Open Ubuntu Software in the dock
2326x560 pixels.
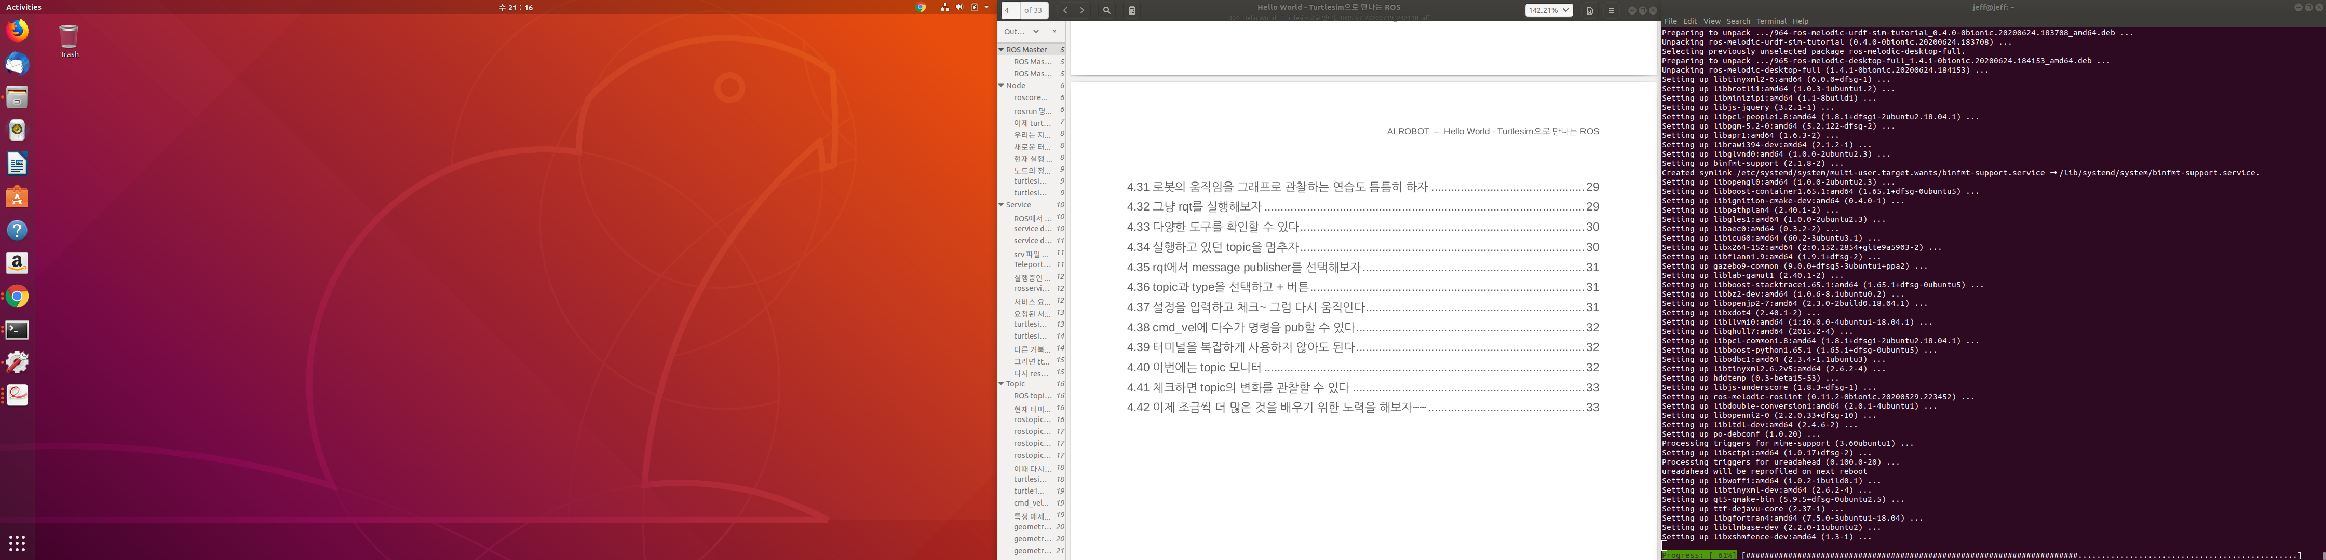17,197
